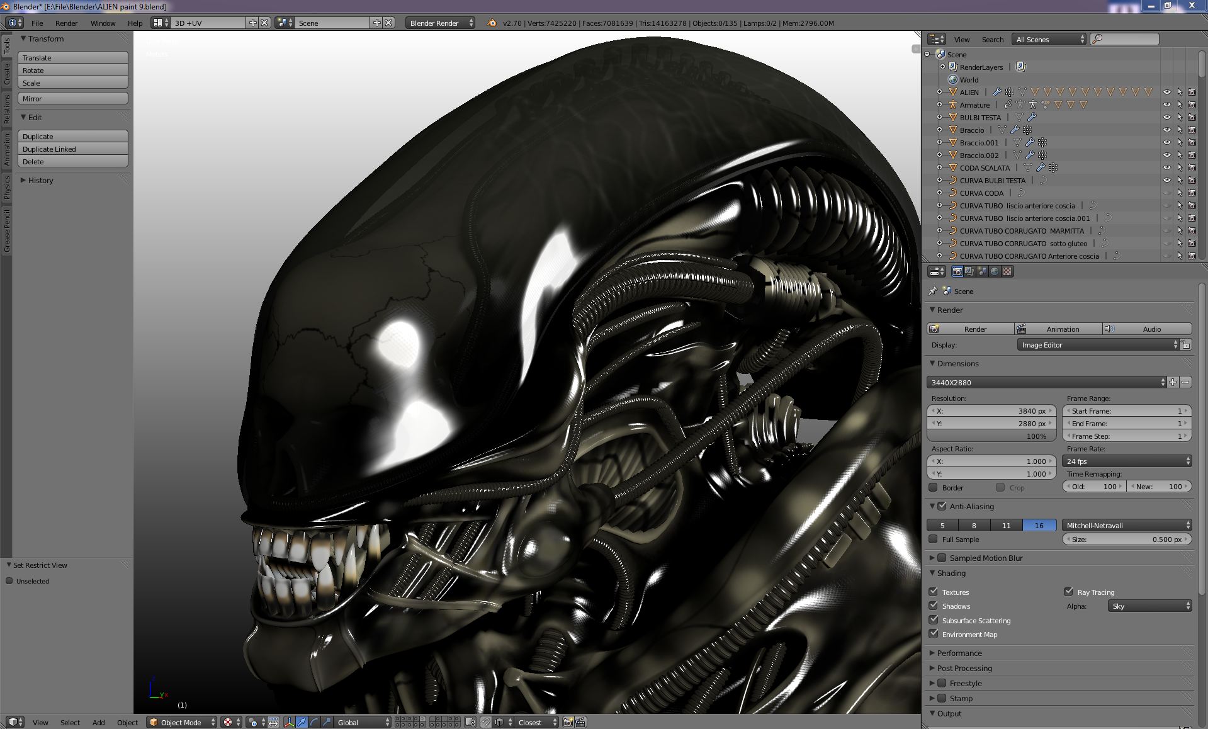Toggle the 3D manipulator widget
1208x729 pixels.
coord(290,722)
